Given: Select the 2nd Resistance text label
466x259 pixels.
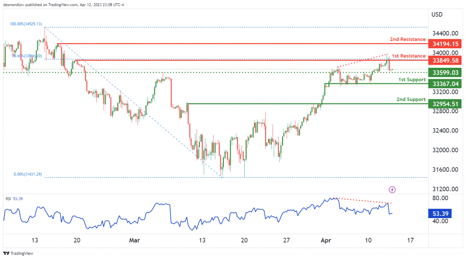Looking at the screenshot, I should point(407,39).
